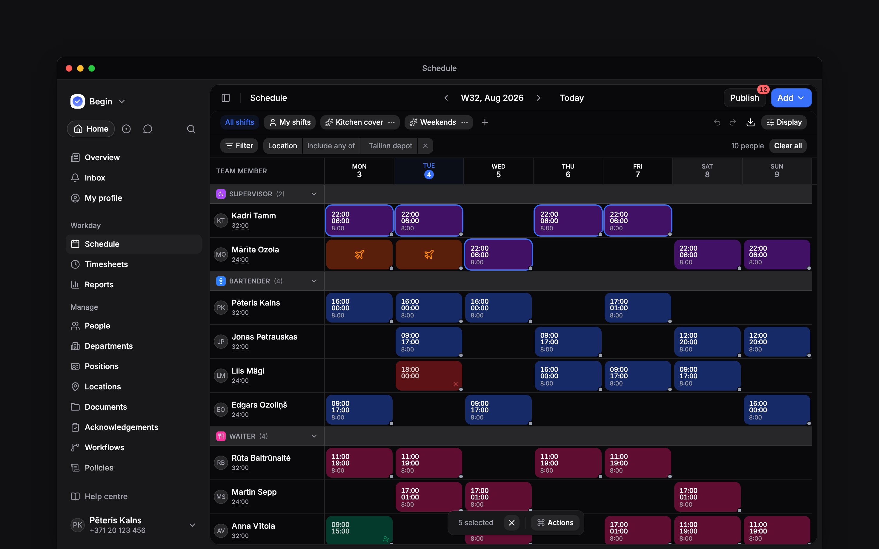The image size is (879, 549).
Task: Open the chat bubble icon
Action: click(x=147, y=129)
